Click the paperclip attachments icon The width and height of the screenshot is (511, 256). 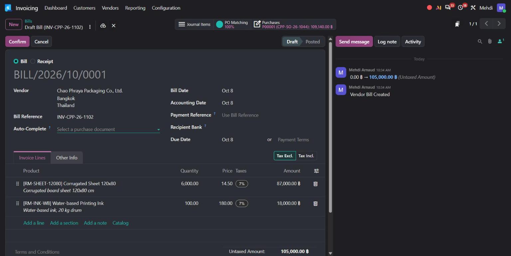(490, 42)
